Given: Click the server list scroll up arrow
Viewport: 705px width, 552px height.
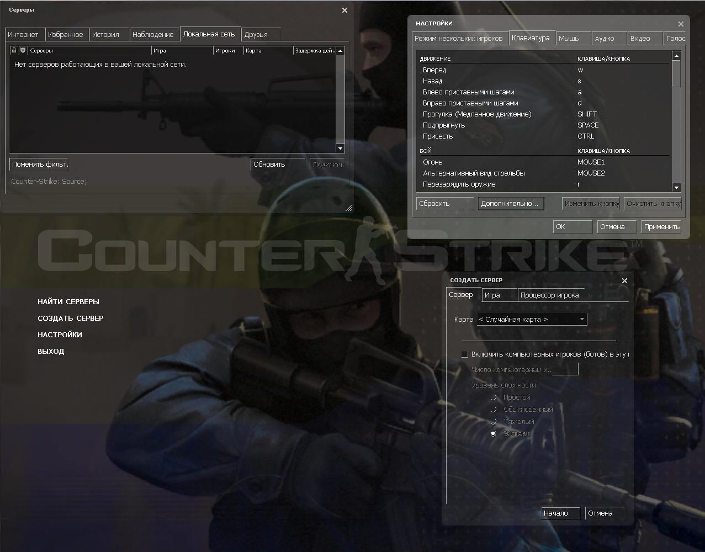Looking at the screenshot, I should (340, 51).
